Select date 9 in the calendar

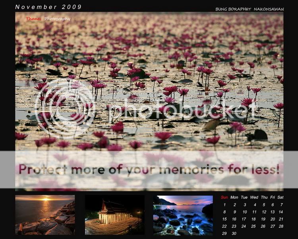coord(235,212)
